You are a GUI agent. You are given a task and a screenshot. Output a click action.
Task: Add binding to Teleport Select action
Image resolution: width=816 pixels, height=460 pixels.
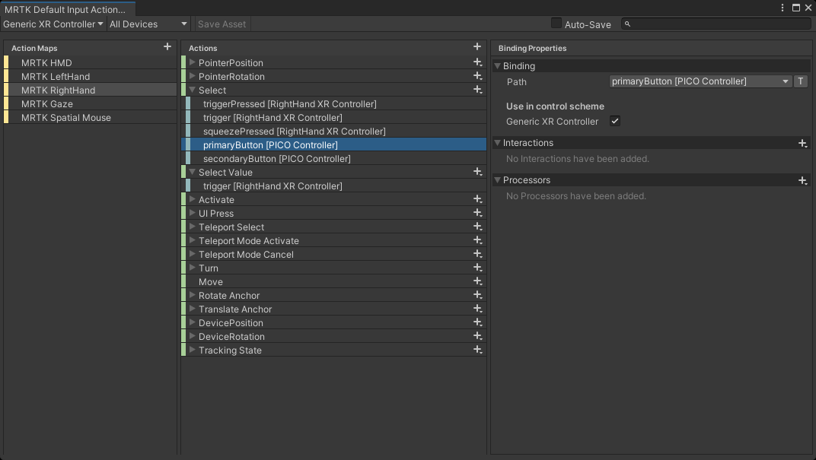477,227
